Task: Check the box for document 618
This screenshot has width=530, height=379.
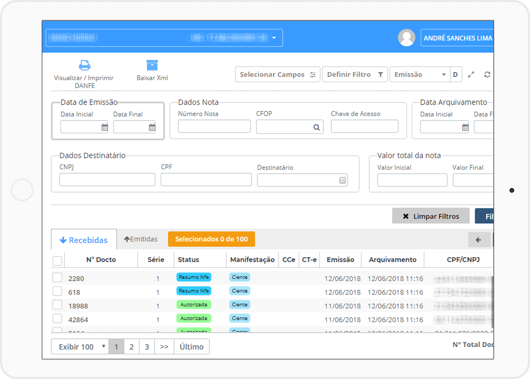Action: (x=57, y=291)
